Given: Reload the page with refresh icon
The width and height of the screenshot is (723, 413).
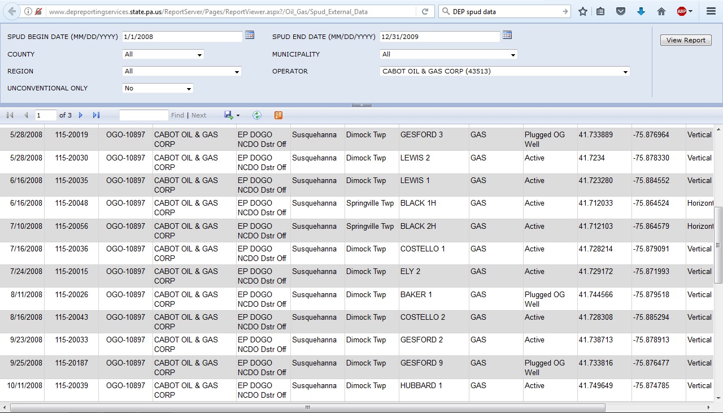Looking at the screenshot, I should [425, 11].
